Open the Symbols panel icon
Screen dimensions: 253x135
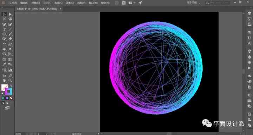[x=249, y=57]
